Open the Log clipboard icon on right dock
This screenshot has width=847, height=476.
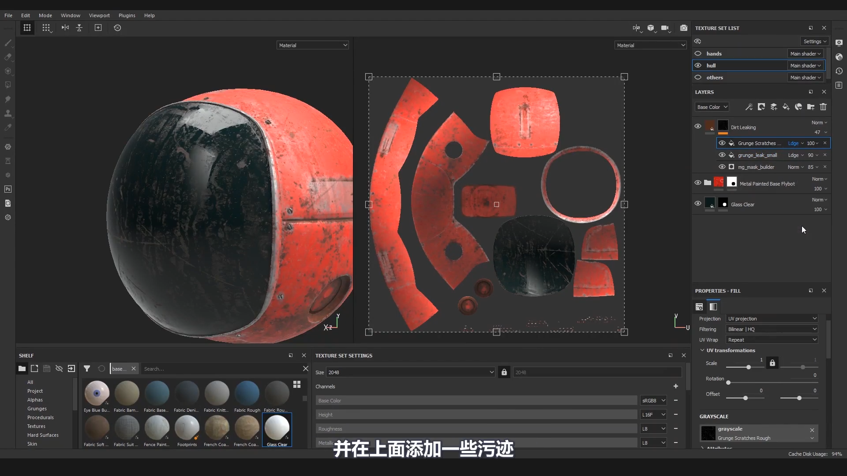point(839,85)
